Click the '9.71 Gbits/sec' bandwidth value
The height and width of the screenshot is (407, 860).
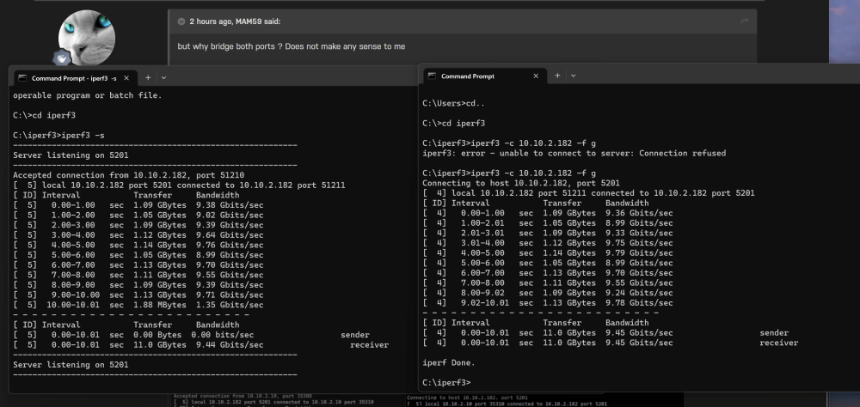click(230, 295)
